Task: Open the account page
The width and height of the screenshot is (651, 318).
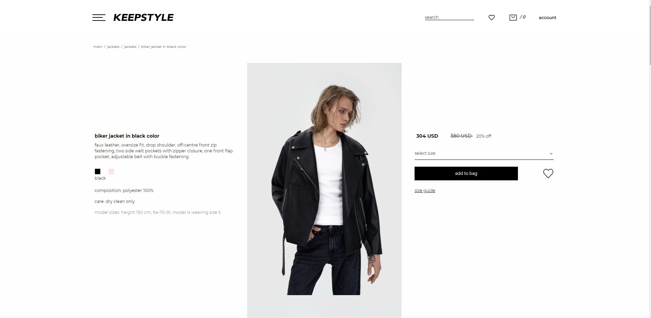Action: [547, 18]
